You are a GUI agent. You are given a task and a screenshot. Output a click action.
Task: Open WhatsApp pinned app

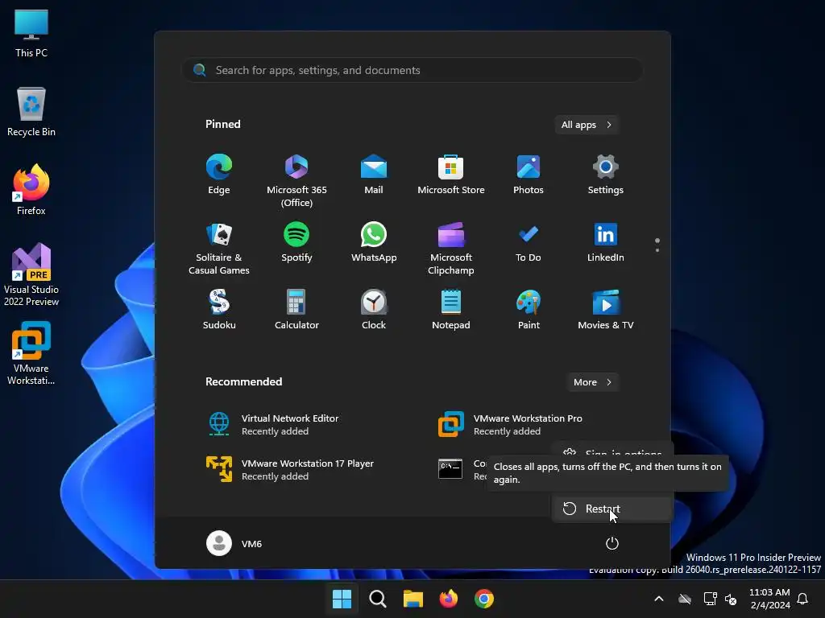coord(374,243)
